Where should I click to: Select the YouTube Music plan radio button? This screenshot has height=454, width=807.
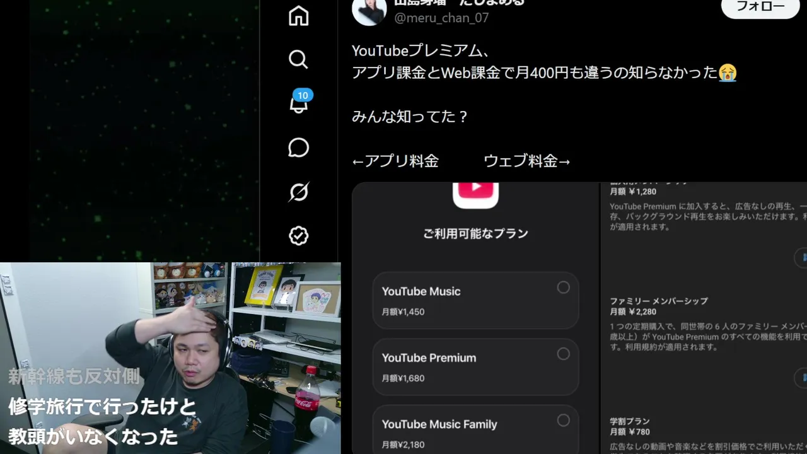563,288
